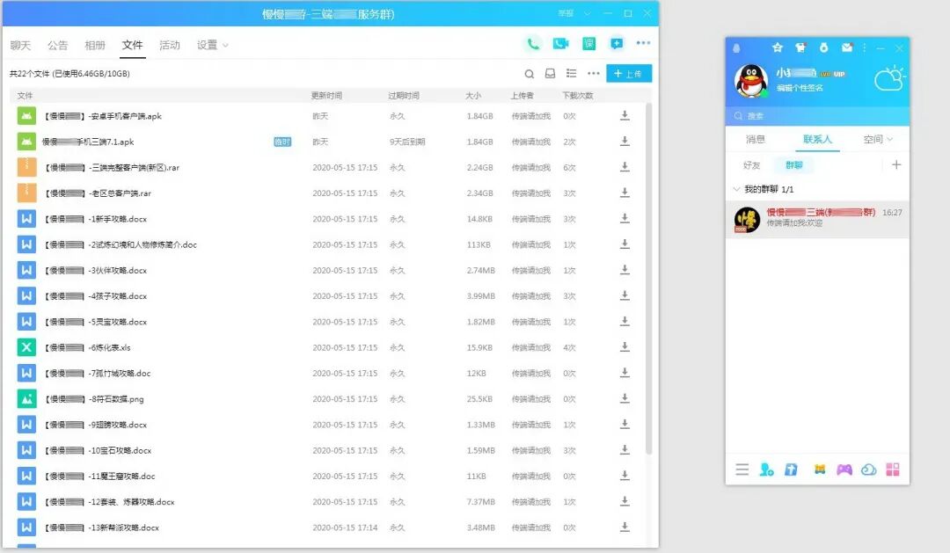This screenshot has height=553, width=950.
Task: Click 举报 in group window title bar
Action: point(566,13)
